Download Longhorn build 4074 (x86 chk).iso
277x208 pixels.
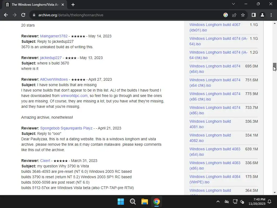(x=215, y=96)
